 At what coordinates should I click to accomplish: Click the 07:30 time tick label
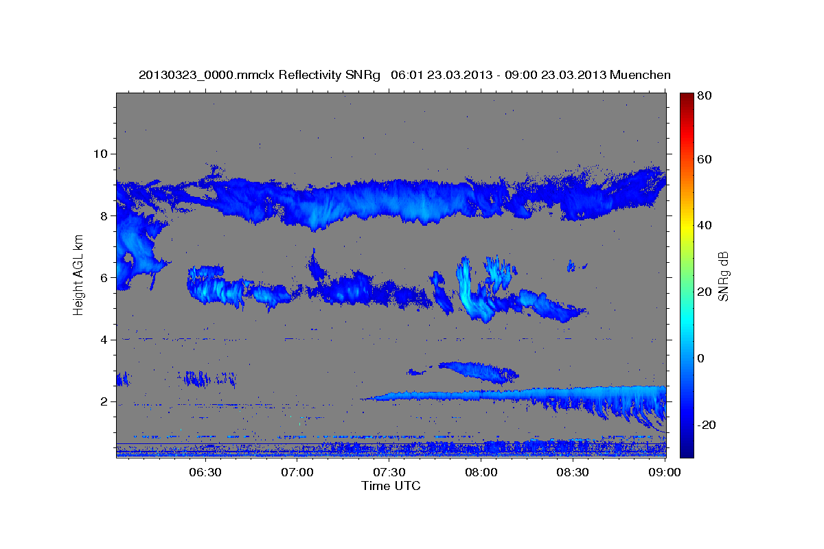tap(389, 472)
